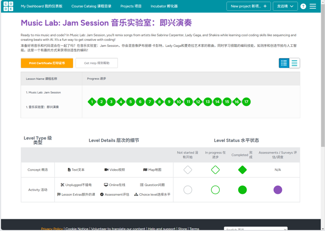Click the N/A cell in Concept row
This screenshot has width=325, height=231.
[x=278, y=170]
